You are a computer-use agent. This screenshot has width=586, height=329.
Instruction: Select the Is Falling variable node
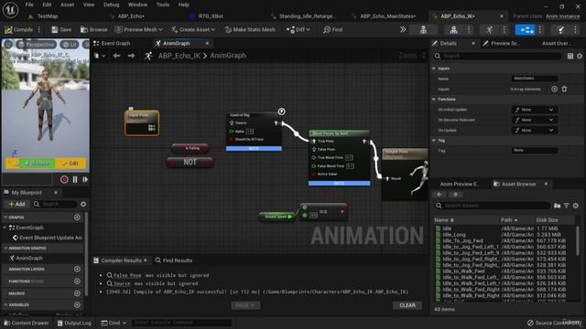point(190,148)
